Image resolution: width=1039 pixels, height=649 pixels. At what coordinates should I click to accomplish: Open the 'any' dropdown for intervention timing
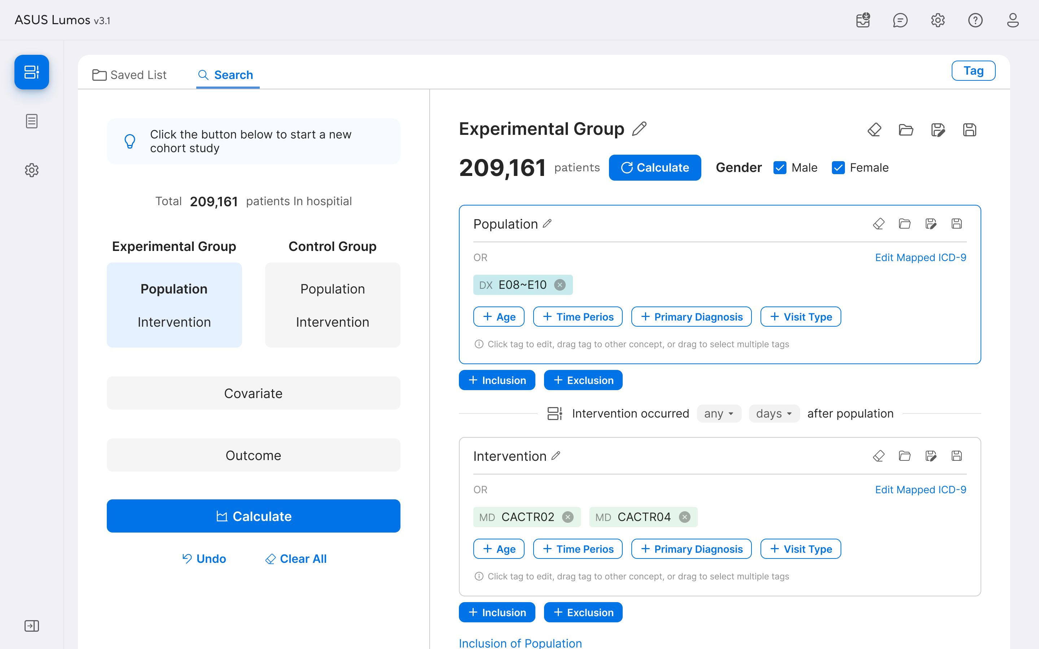tap(719, 413)
